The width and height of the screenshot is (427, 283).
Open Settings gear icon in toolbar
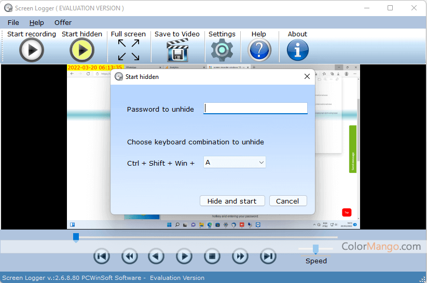click(222, 50)
